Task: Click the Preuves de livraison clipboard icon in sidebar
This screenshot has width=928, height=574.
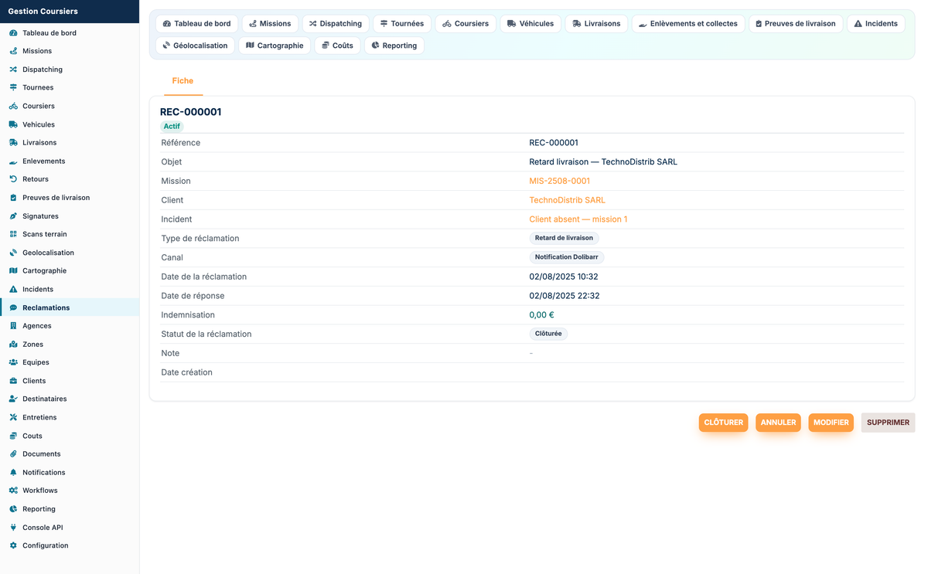Action: point(13,198)
